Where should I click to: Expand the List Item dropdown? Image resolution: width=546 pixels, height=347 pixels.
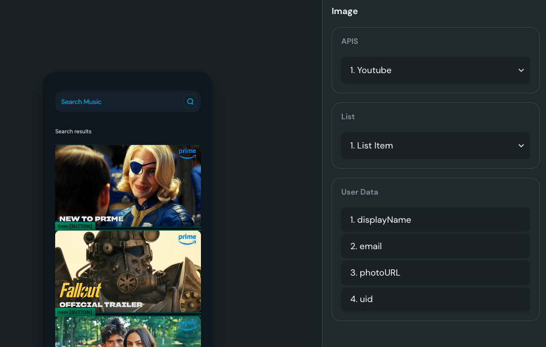click(x=435, y=146)
